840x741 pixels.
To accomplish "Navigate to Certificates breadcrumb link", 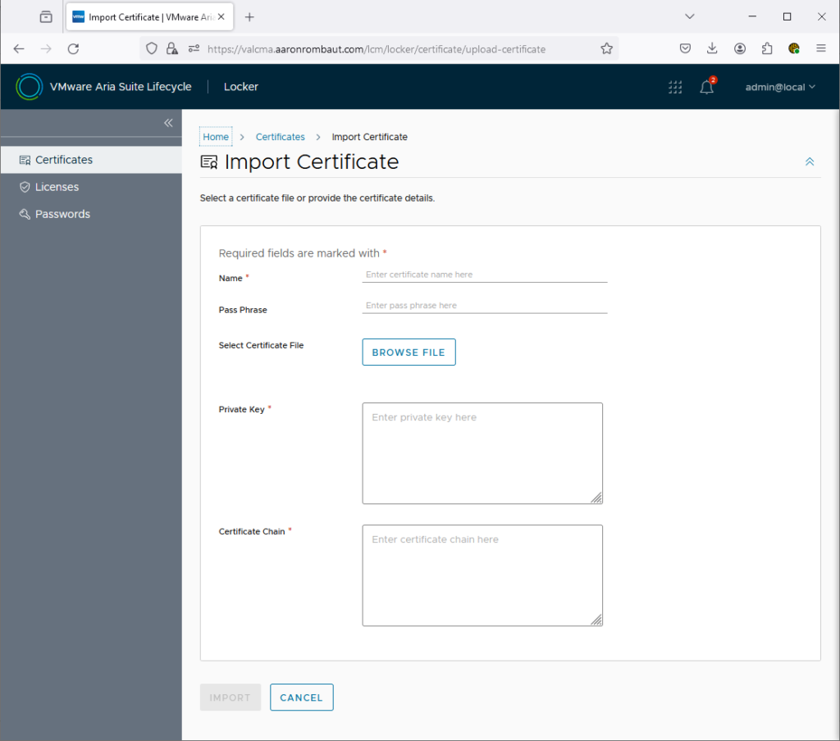I will tap(280, 137).
